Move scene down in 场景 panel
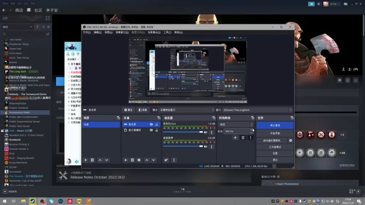The height and width of the screenshot is (205, 365). [x=107, y=160]
